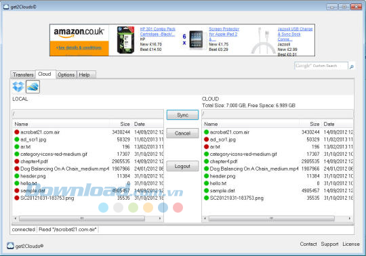This screenshot has height=256, width=366.
Task: Open the Help tab
Action: click(86, 74)
